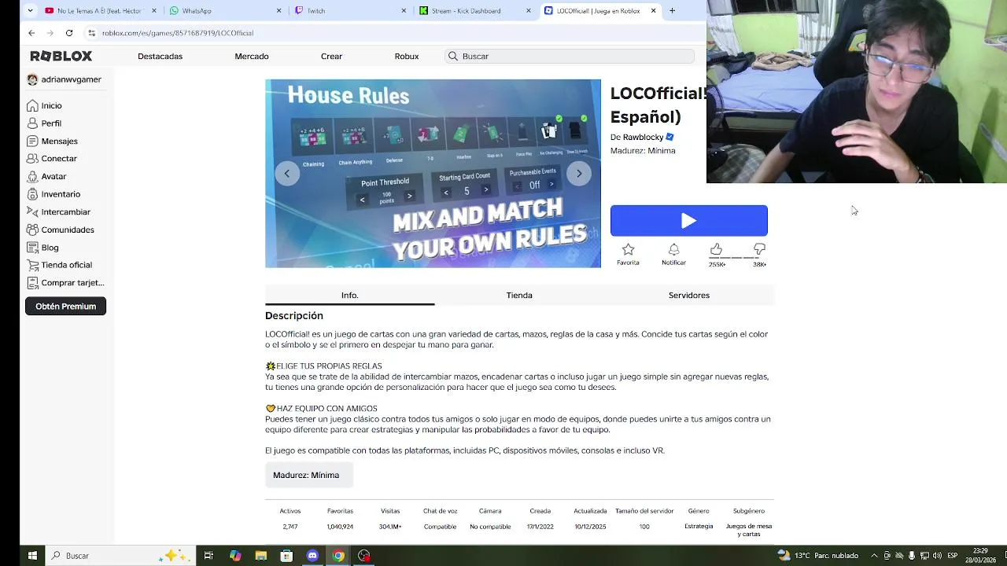Go back in browser history
This screenshot has width=1007, height=566.
pos(31,33)
